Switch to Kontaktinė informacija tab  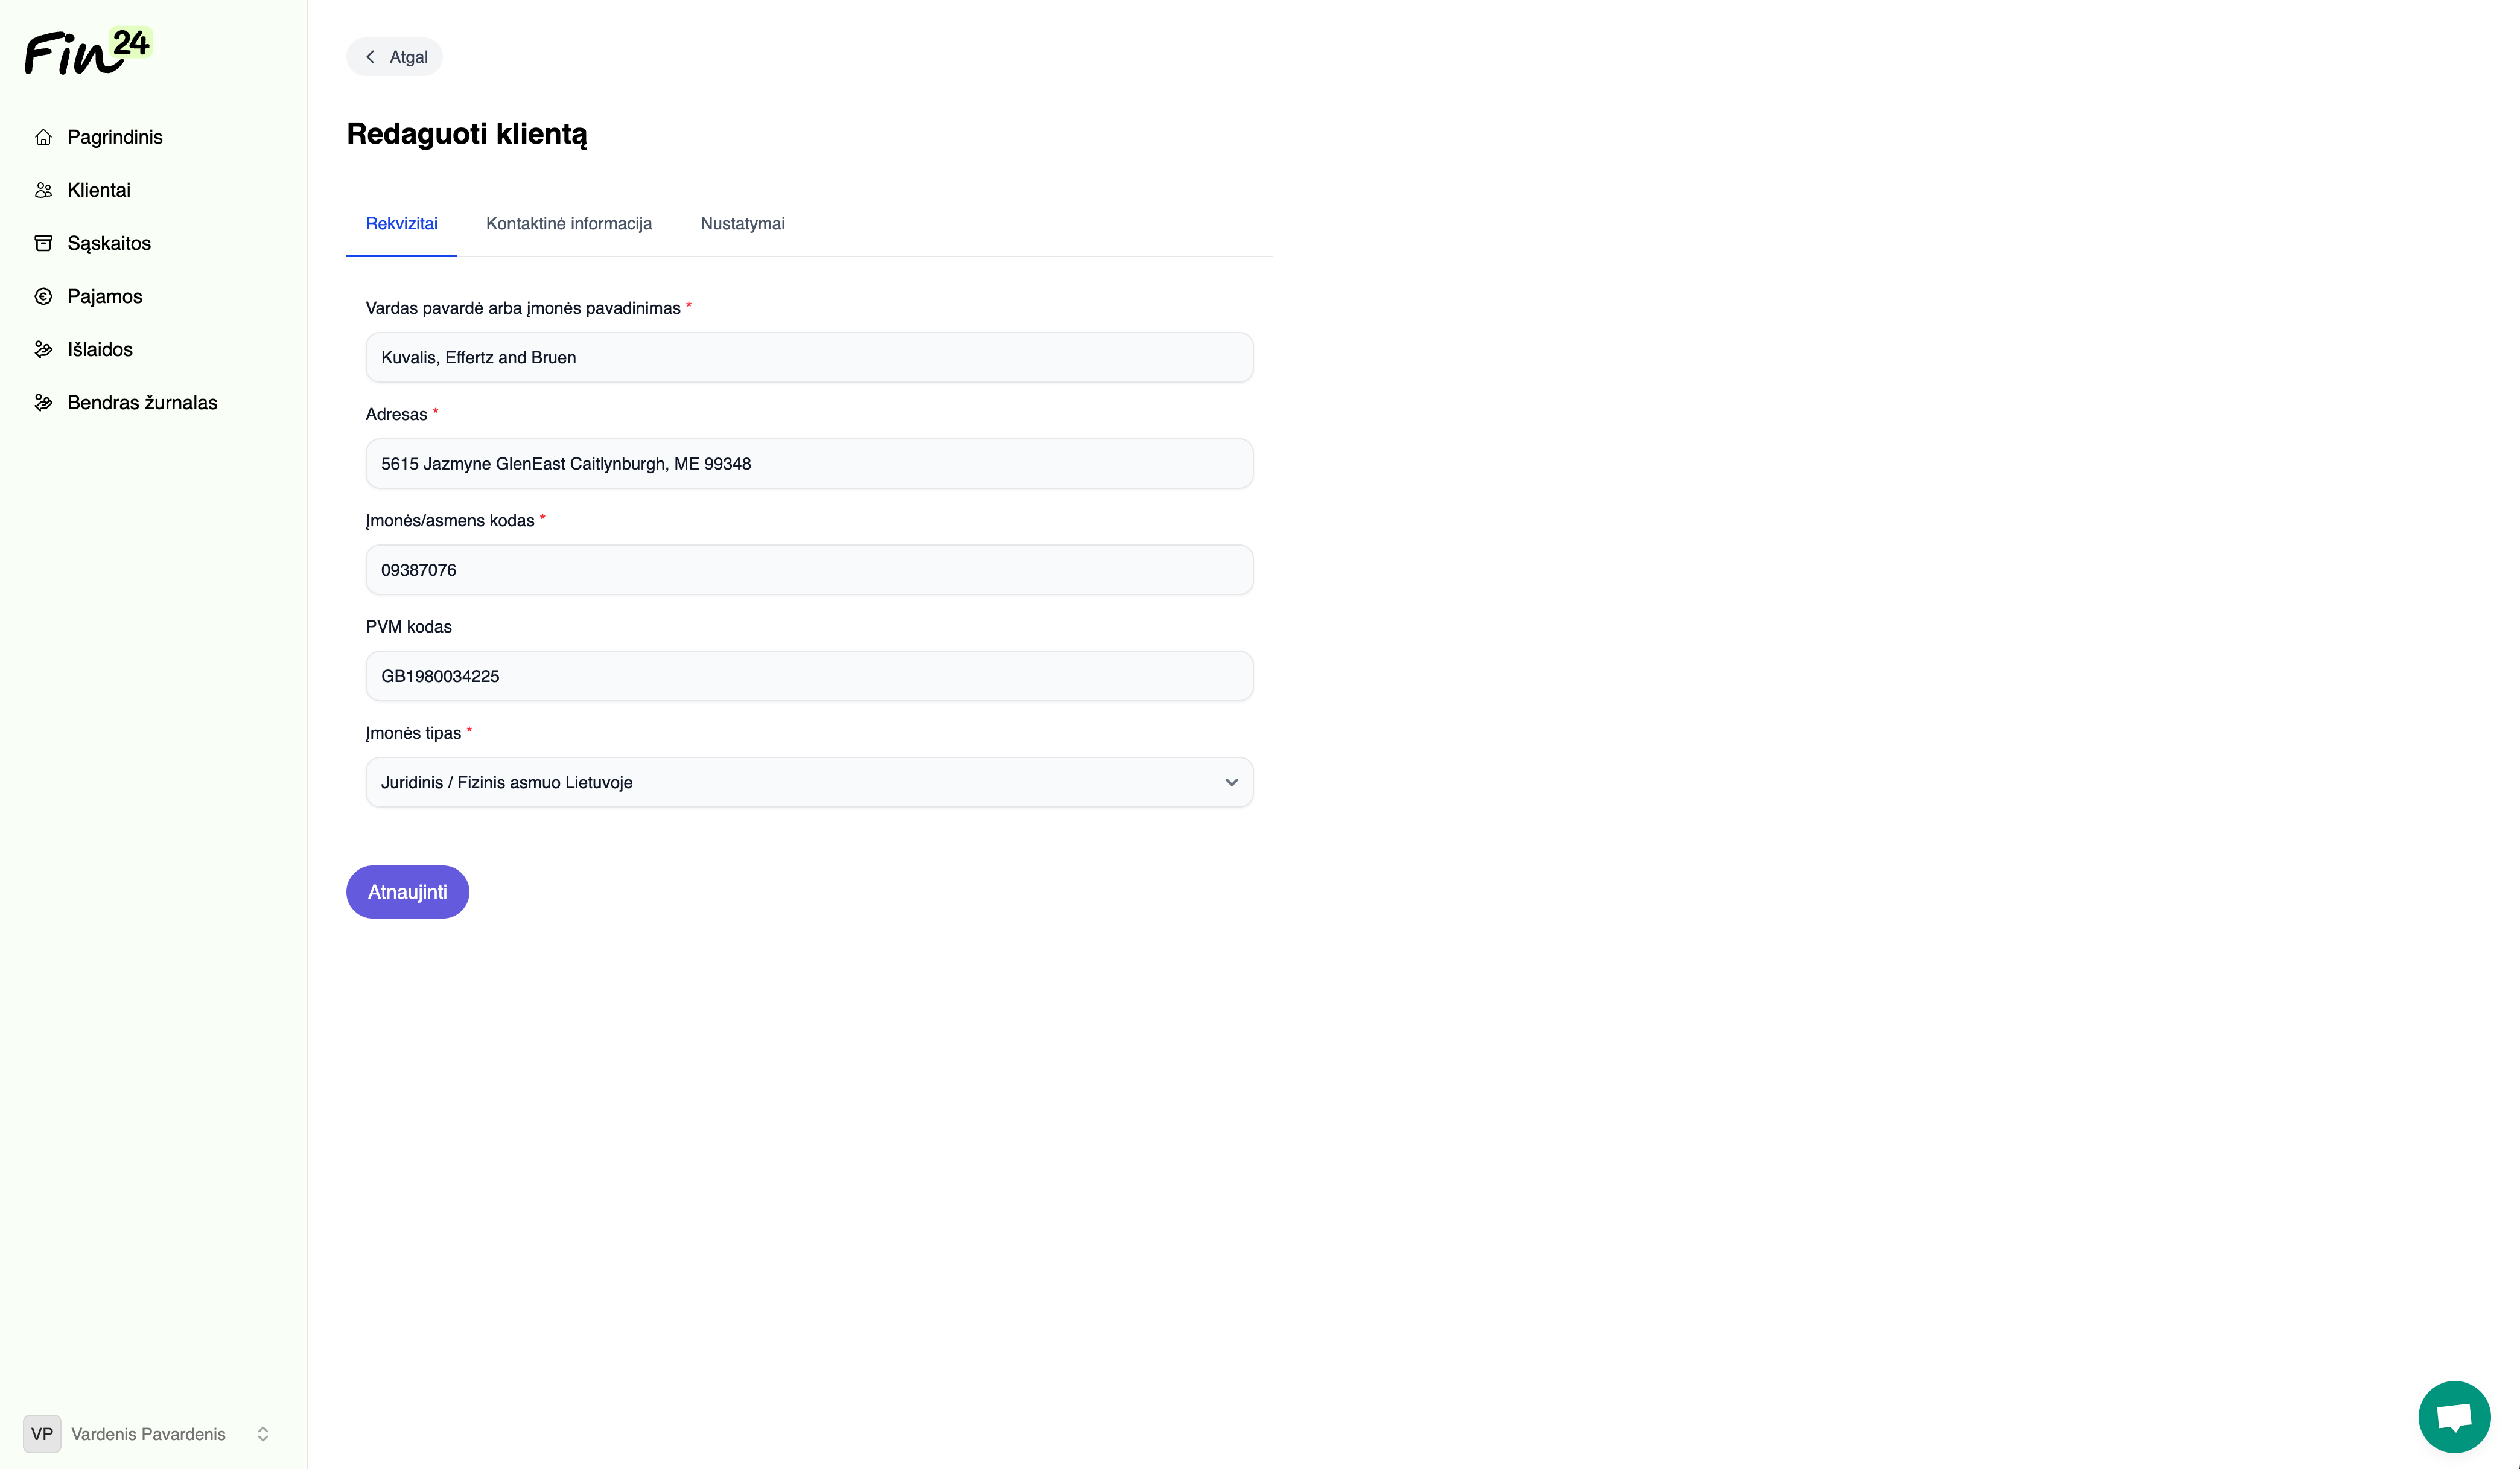click(x=568, y=224)
